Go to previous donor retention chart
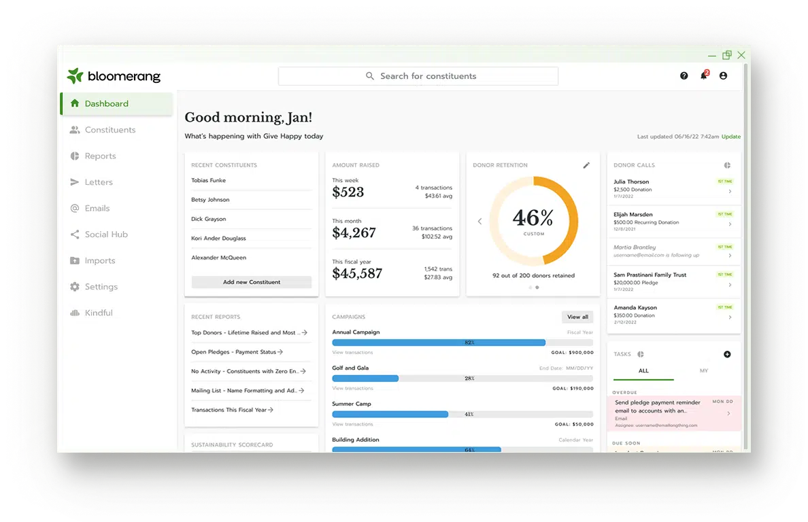The width and height of the screenshot is (808, 522). pyautogui.click(x=479, y=222)
